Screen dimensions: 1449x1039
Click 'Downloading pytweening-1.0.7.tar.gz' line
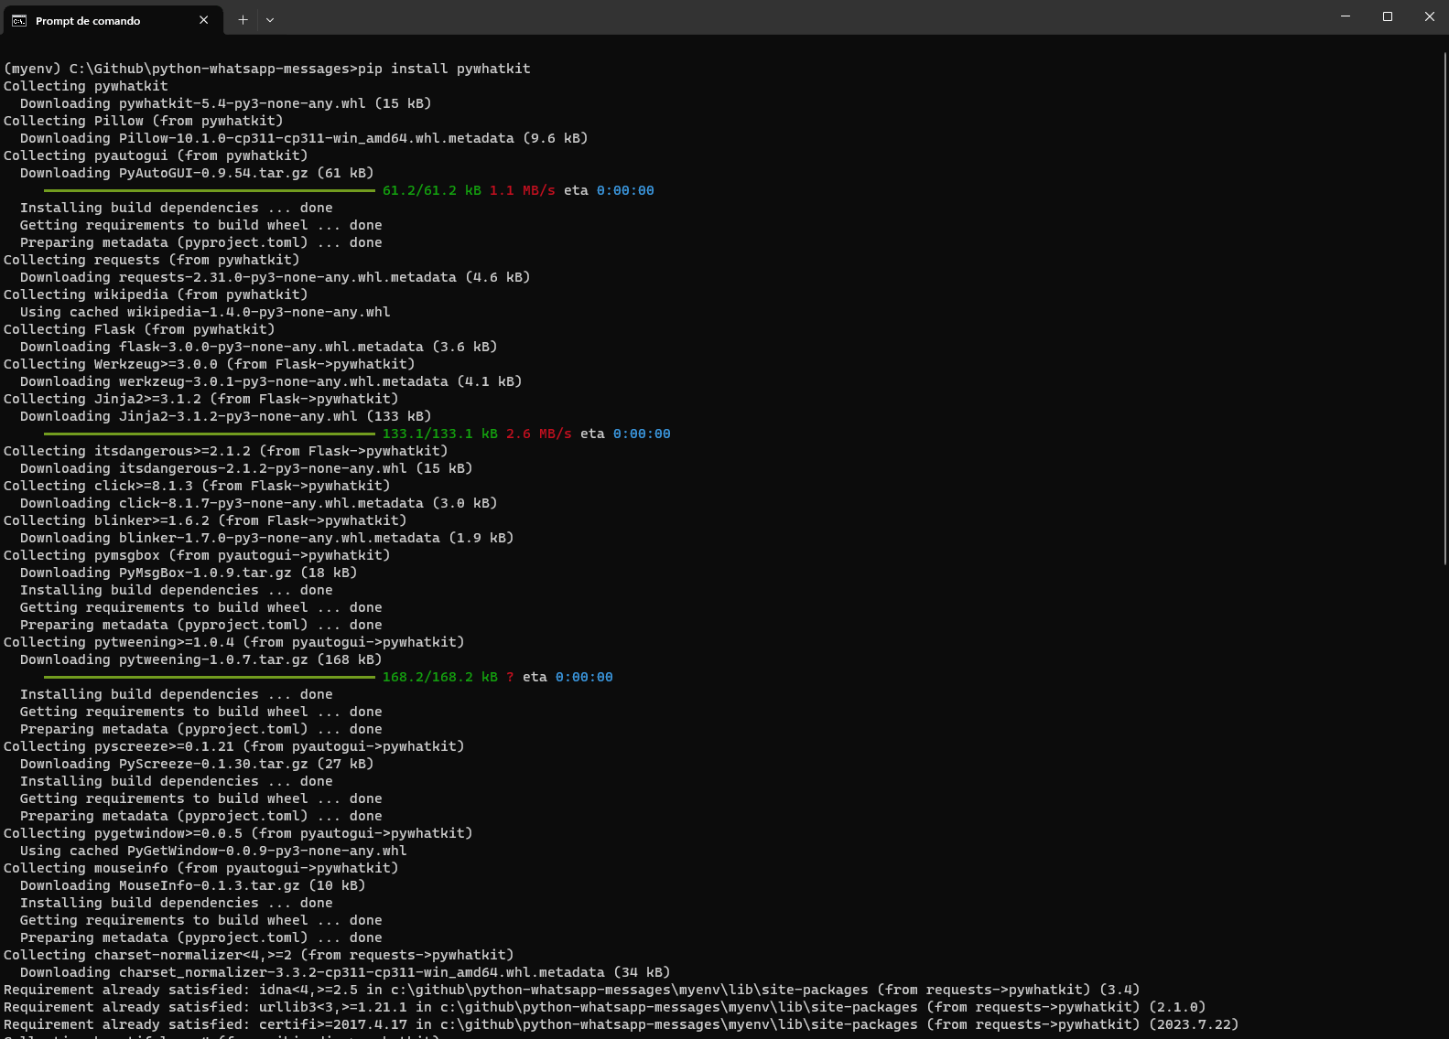click(200, 659)
